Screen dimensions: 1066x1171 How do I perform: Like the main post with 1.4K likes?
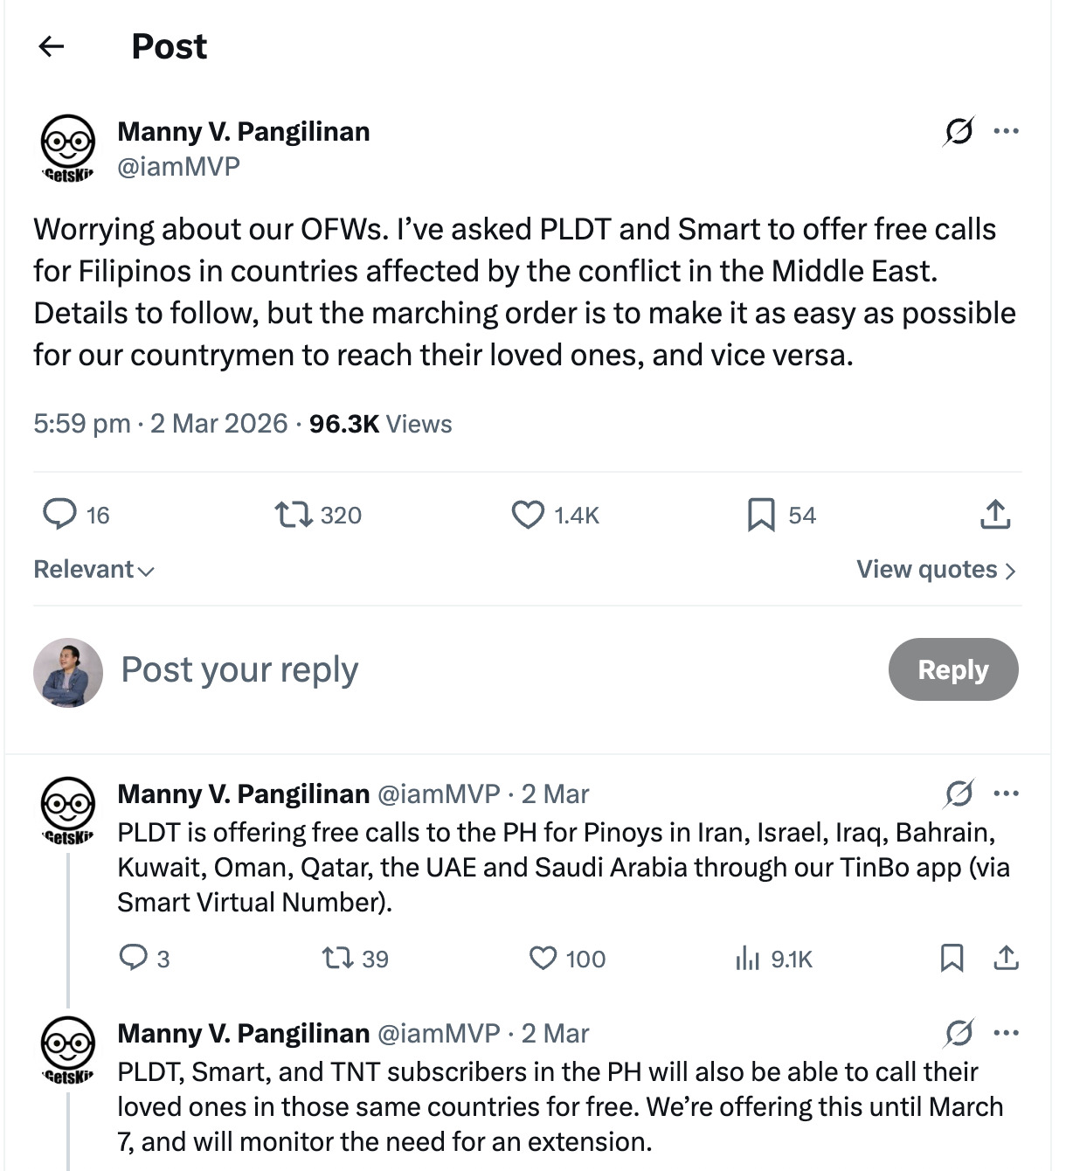[x=528, y=515]
